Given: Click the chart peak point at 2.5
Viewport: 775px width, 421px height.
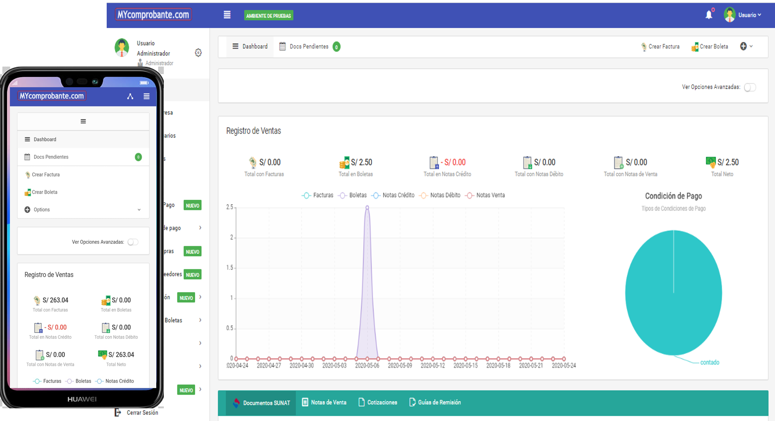Looking at the screenshot, I should 367,207.
